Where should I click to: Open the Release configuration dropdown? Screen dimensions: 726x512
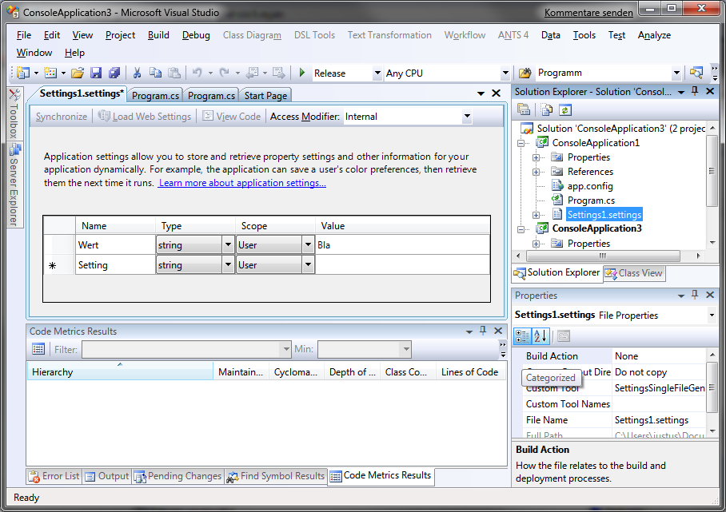pos(377,73)
